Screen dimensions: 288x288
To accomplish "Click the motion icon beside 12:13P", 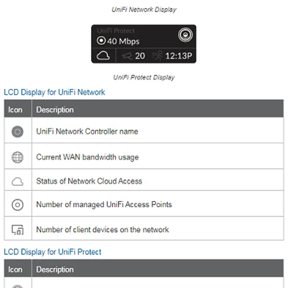I will pos(157,56).
